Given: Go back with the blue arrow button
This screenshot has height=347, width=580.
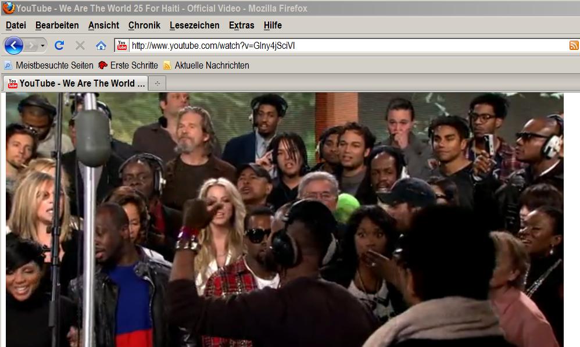Looking at the screenshot, I should click(x=14, y=46).
